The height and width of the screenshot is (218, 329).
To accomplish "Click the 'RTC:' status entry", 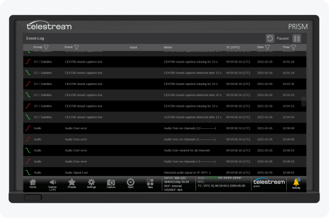I will pos(201,182).
